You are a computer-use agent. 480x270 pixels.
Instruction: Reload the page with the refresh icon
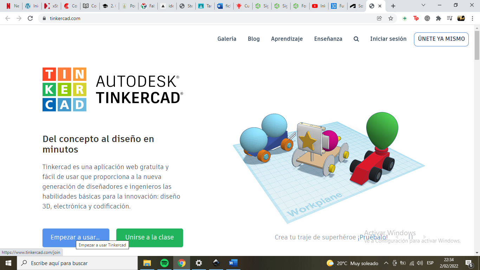[x=30, y=18]
